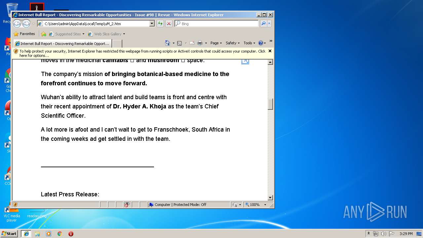The height and width of the screenshot is (238, 423).
Task: Go forward using the Forward arrow button
Action: pos(26,23)
